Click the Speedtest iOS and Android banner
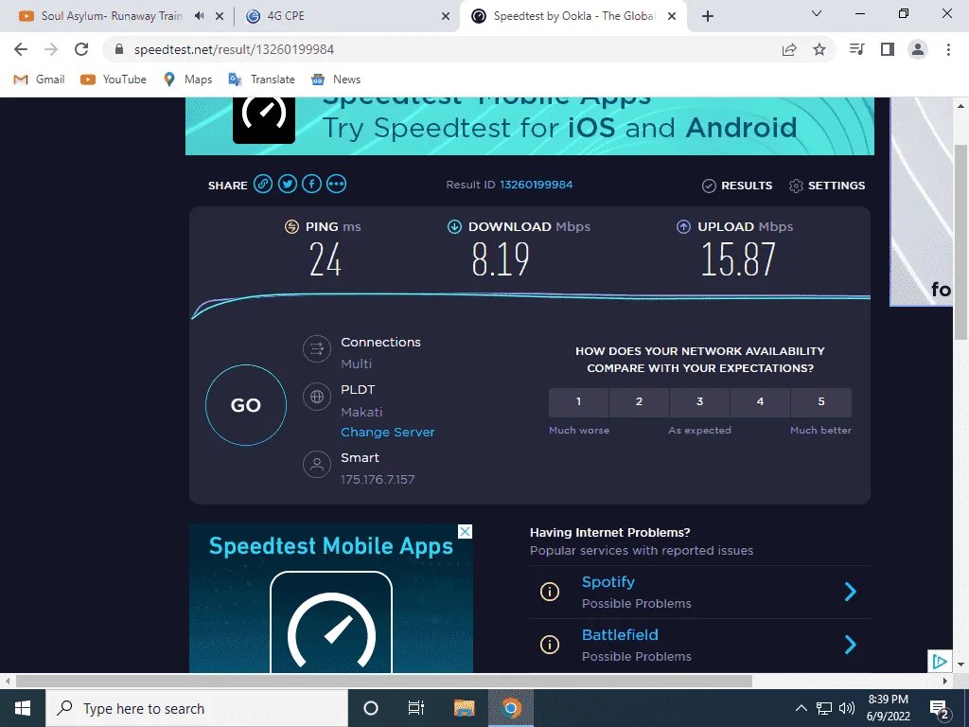 (x=530, y=126)
